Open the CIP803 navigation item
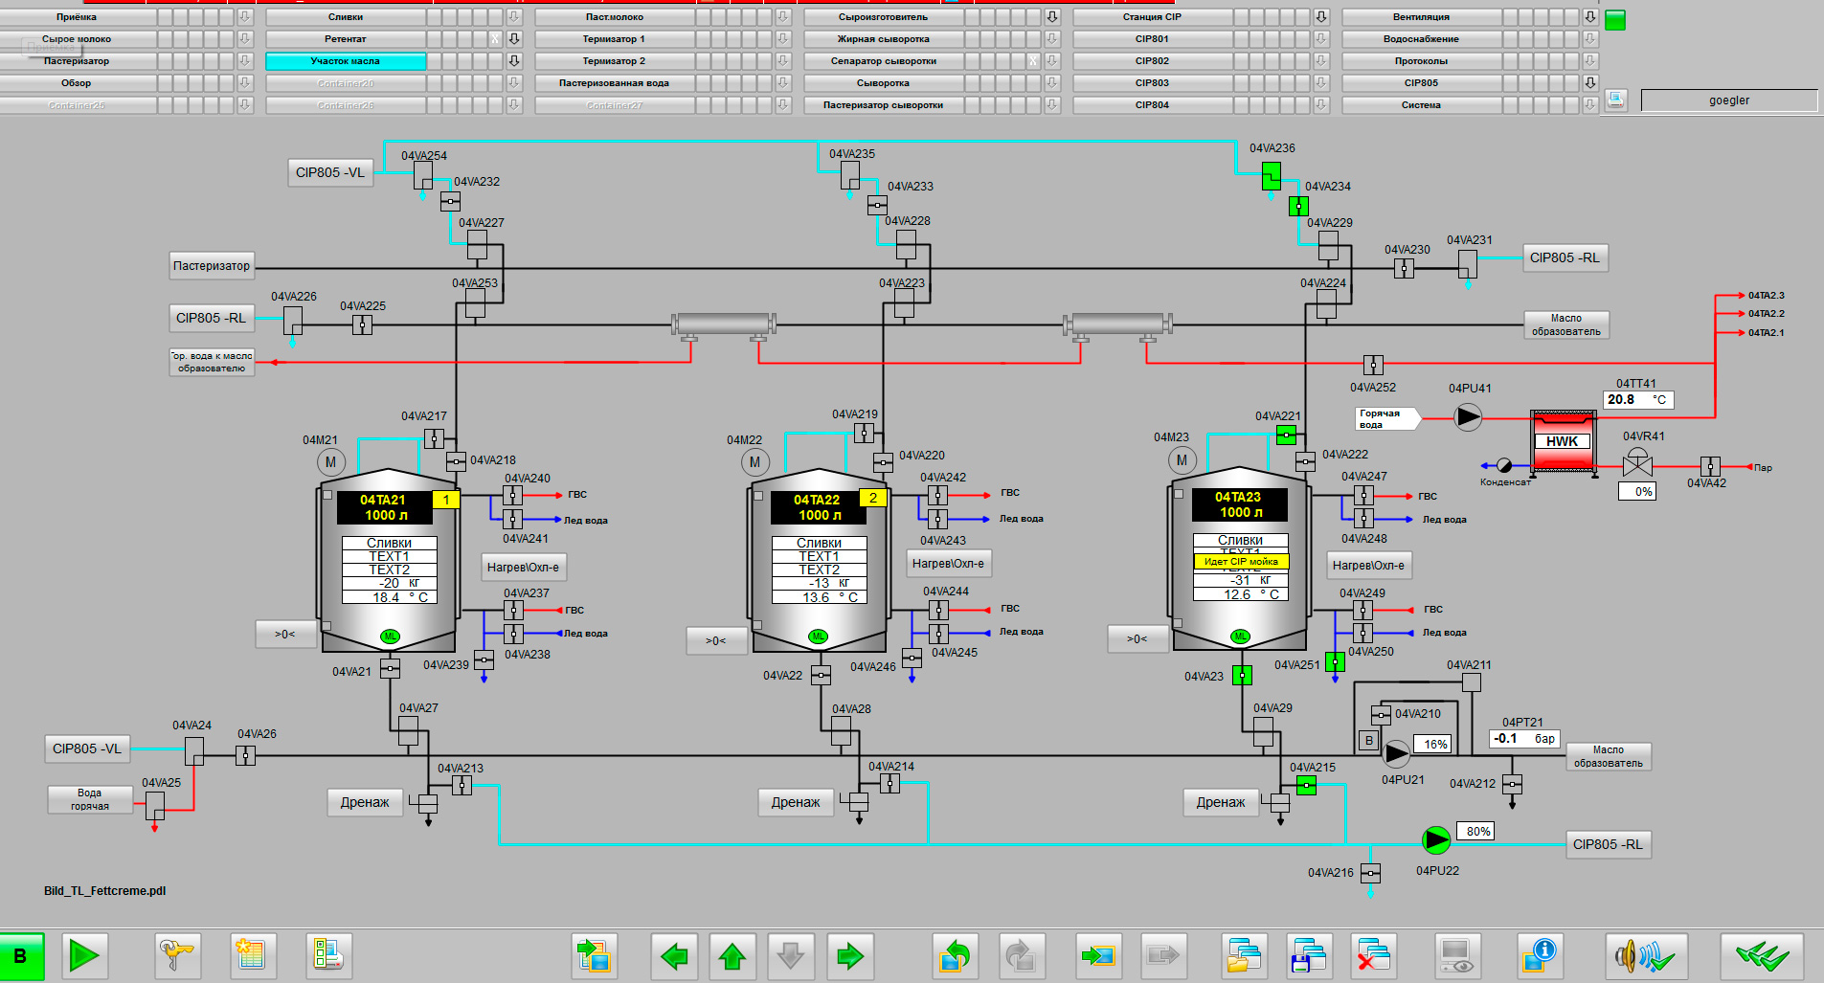This screenshot has width=1824, height=983. [x=1153, y=83]
